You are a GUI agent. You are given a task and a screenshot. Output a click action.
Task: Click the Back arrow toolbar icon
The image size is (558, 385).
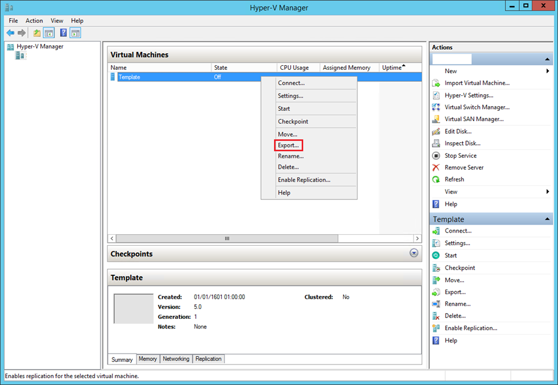(x=10, y=33)
